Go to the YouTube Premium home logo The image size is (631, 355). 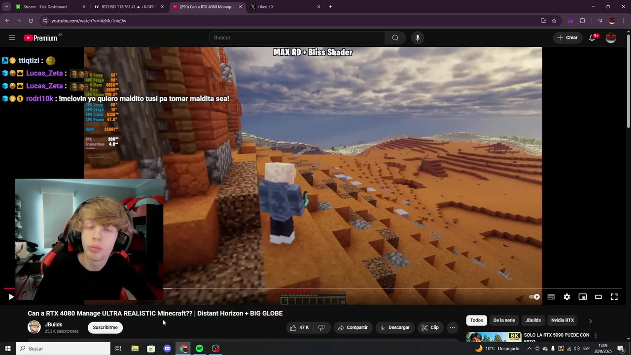41,38
